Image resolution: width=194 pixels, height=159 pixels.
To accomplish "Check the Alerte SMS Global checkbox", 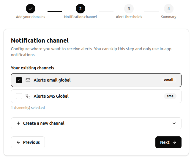I will 19,96.
